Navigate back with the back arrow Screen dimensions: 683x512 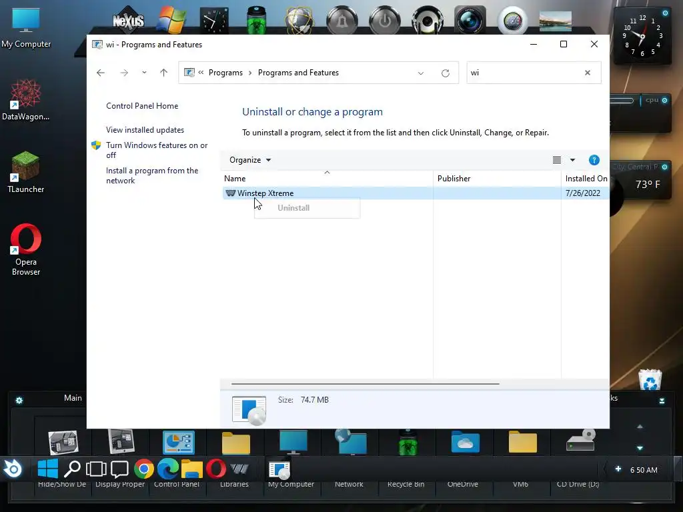click(101, 73)
